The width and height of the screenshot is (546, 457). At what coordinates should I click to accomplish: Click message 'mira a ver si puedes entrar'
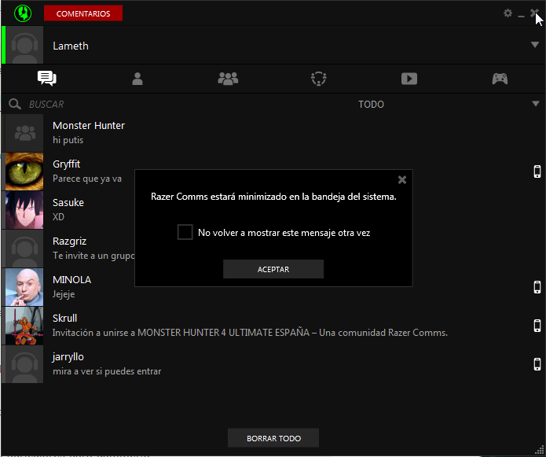(x=107, y=371)
